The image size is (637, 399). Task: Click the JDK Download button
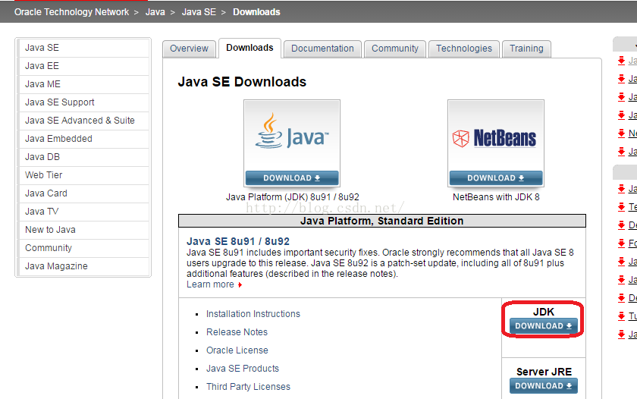544,326
